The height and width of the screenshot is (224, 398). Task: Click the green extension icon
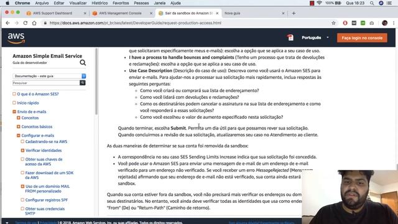tap(363, 23)
